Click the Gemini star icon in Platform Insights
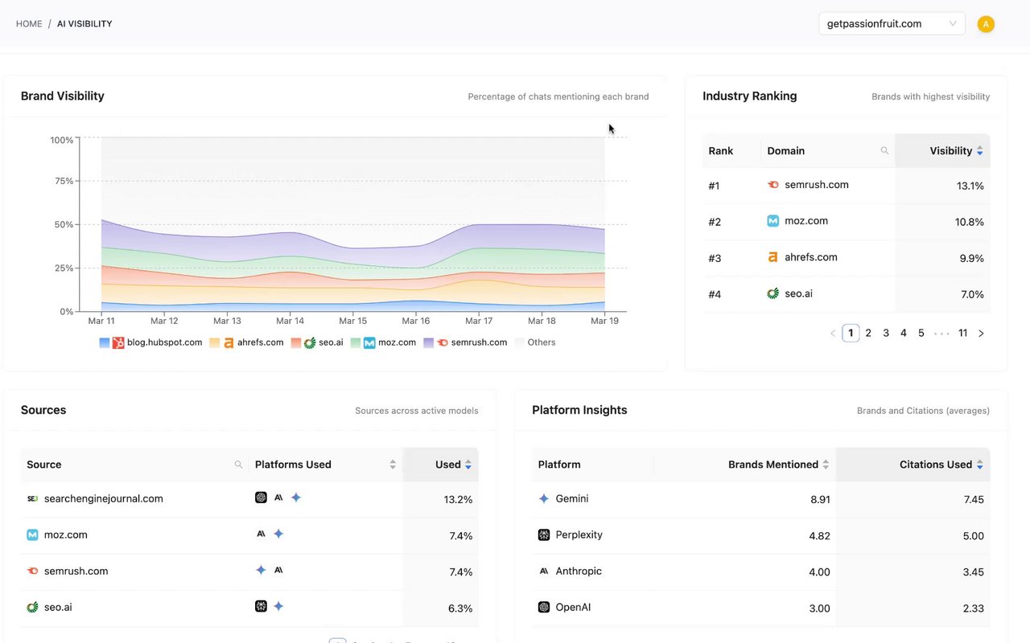 pos(544,499)
